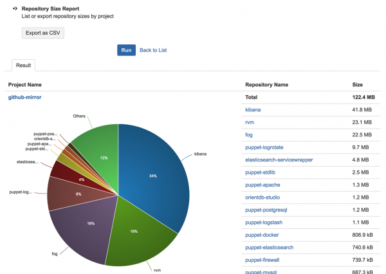Open the puppet-logrotate repository
Image resolution: width=386 pixels, height=274 pixels.
pos(264,147)
